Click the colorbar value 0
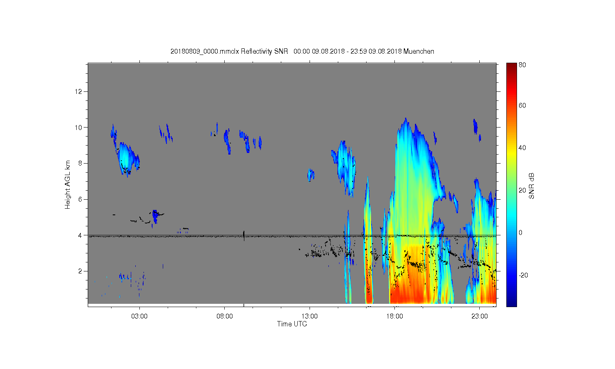615x369 pixels. [x=521, y=232]
